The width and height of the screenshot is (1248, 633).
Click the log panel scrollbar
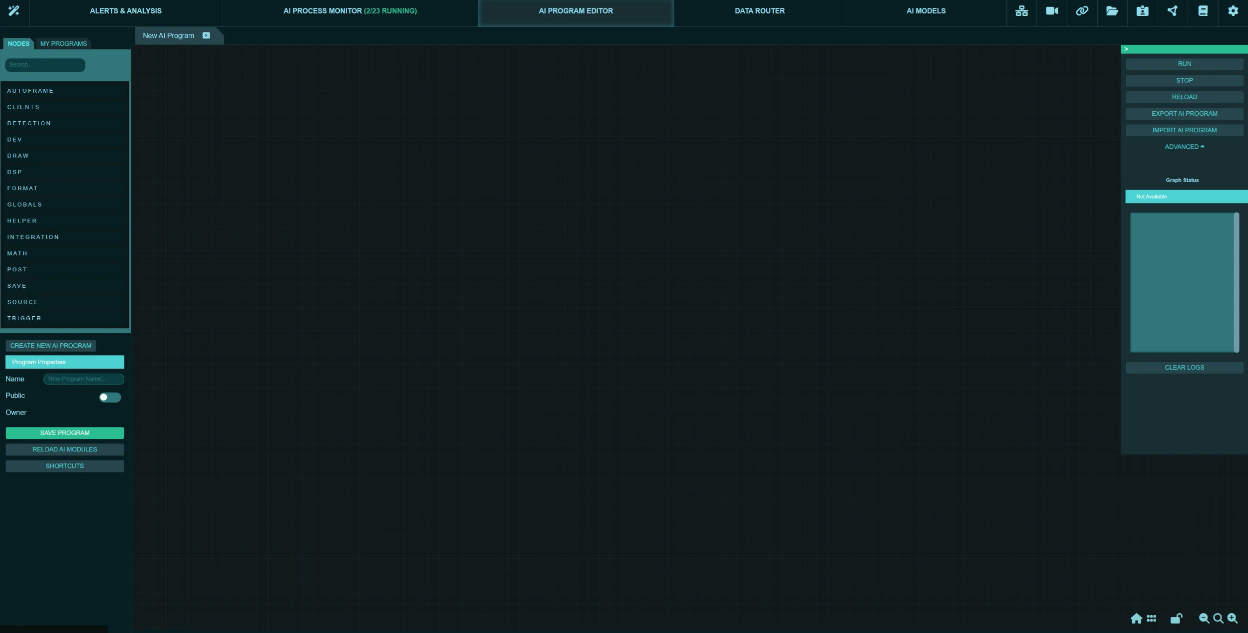click(x=1236, y=282)
